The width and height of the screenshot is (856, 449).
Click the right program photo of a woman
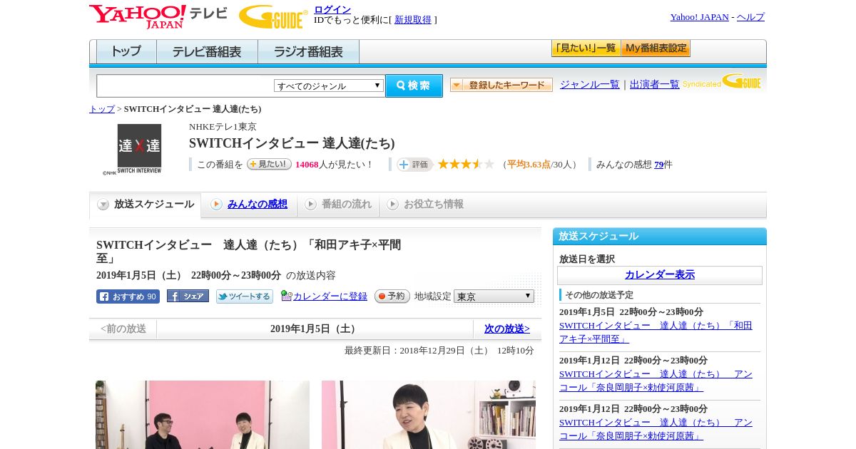coord(429,415)
